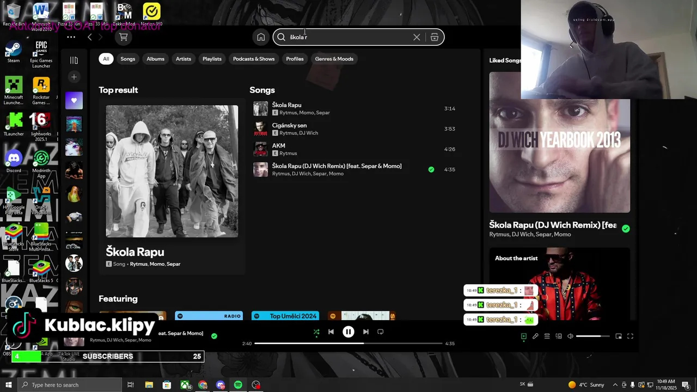The width and height of the screenshot is (697, 392).
Task: Switch to Google Chrome on the taskbar
Action: (x=203, y=385)
